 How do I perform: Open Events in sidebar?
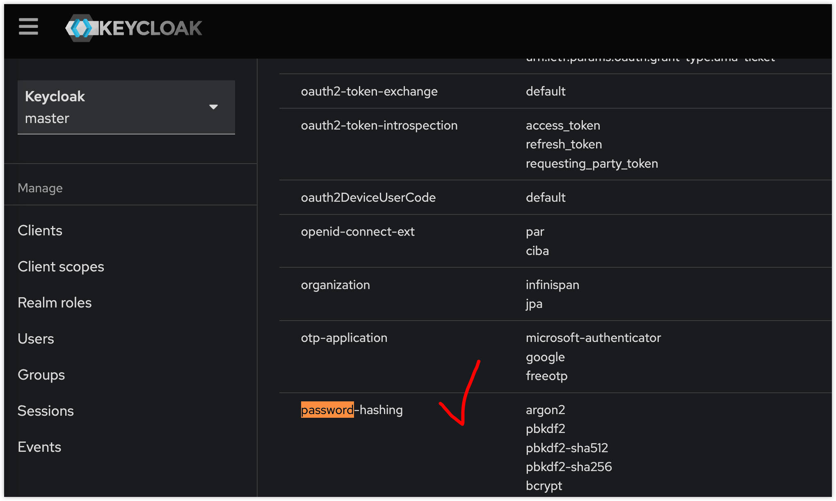click(39, 447)
